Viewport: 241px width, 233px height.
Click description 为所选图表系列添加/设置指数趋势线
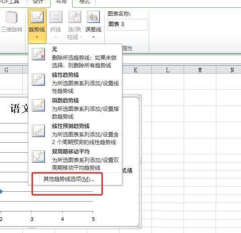click(x=85, y=113)
